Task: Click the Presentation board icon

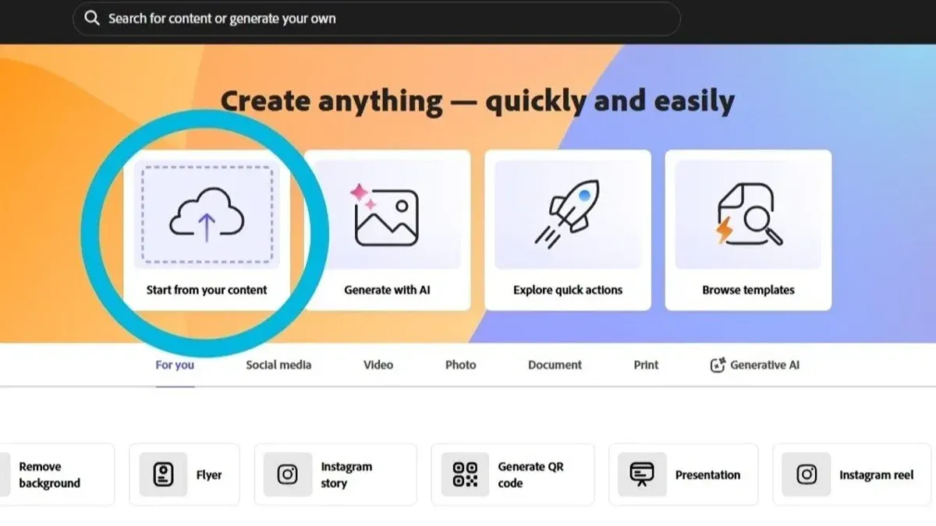Action: pos(642,475)
